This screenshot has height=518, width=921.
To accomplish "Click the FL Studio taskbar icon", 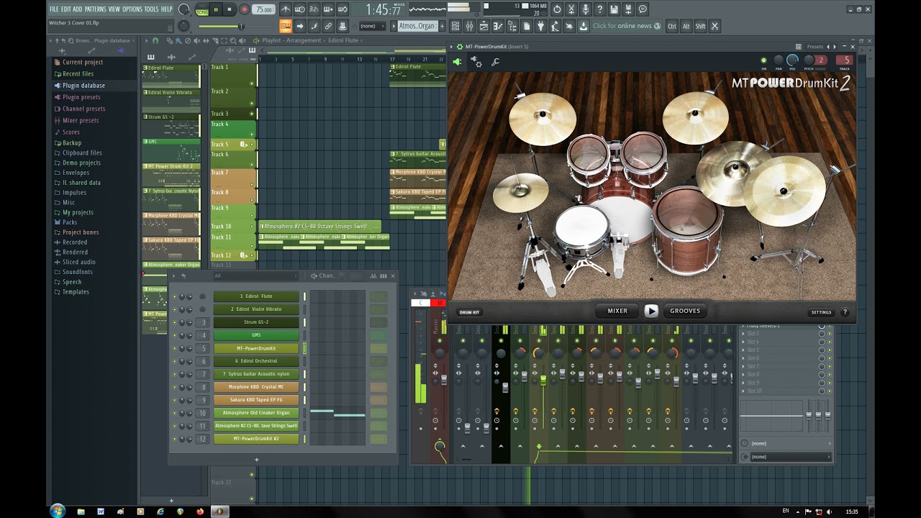I will tap(219, 512).
